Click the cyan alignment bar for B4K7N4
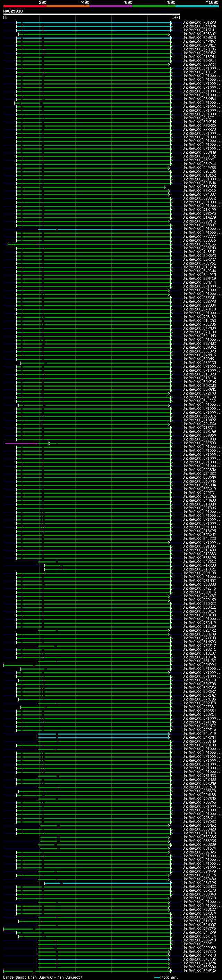 coord(104,738)
